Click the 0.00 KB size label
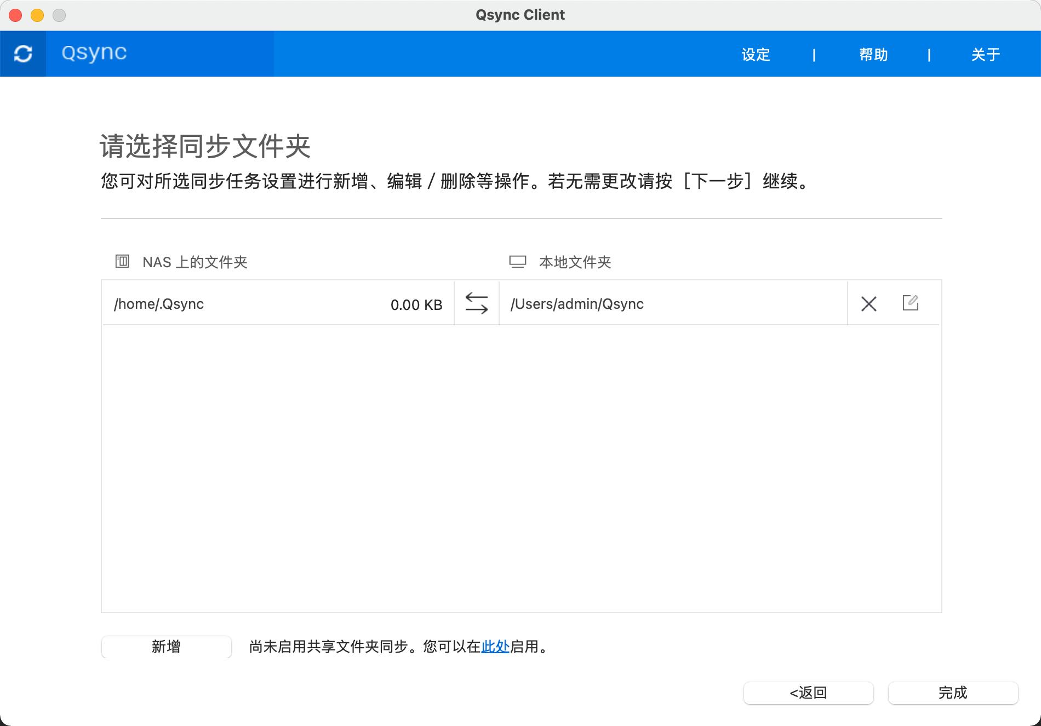Viewport: 1041px width, 726px height. tap(416, 305)
